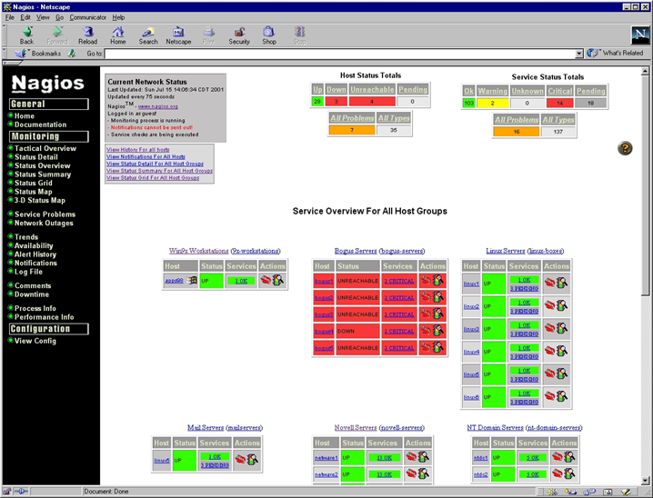The width and height of the screenshot is (653, 498).
Task: Click the Shop toolbar icon
Action: pyautogui.click(x=269, y=33)
